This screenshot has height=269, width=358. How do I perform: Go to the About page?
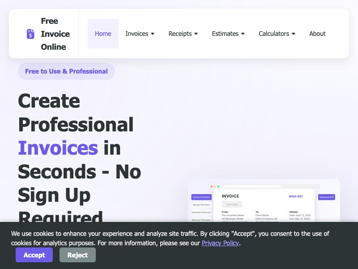(317, 34)
